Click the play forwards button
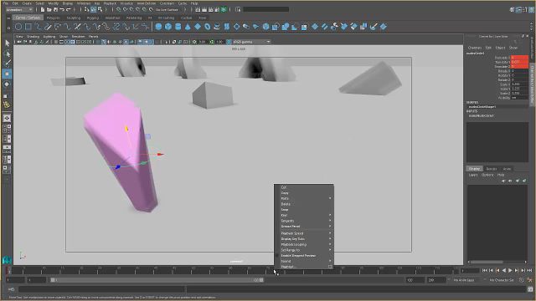This screenshot has width=536, height=301. (510, 270)
